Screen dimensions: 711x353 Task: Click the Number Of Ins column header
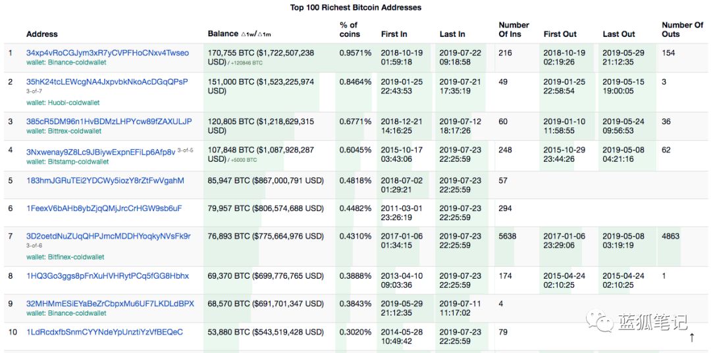tap(513, 30)
